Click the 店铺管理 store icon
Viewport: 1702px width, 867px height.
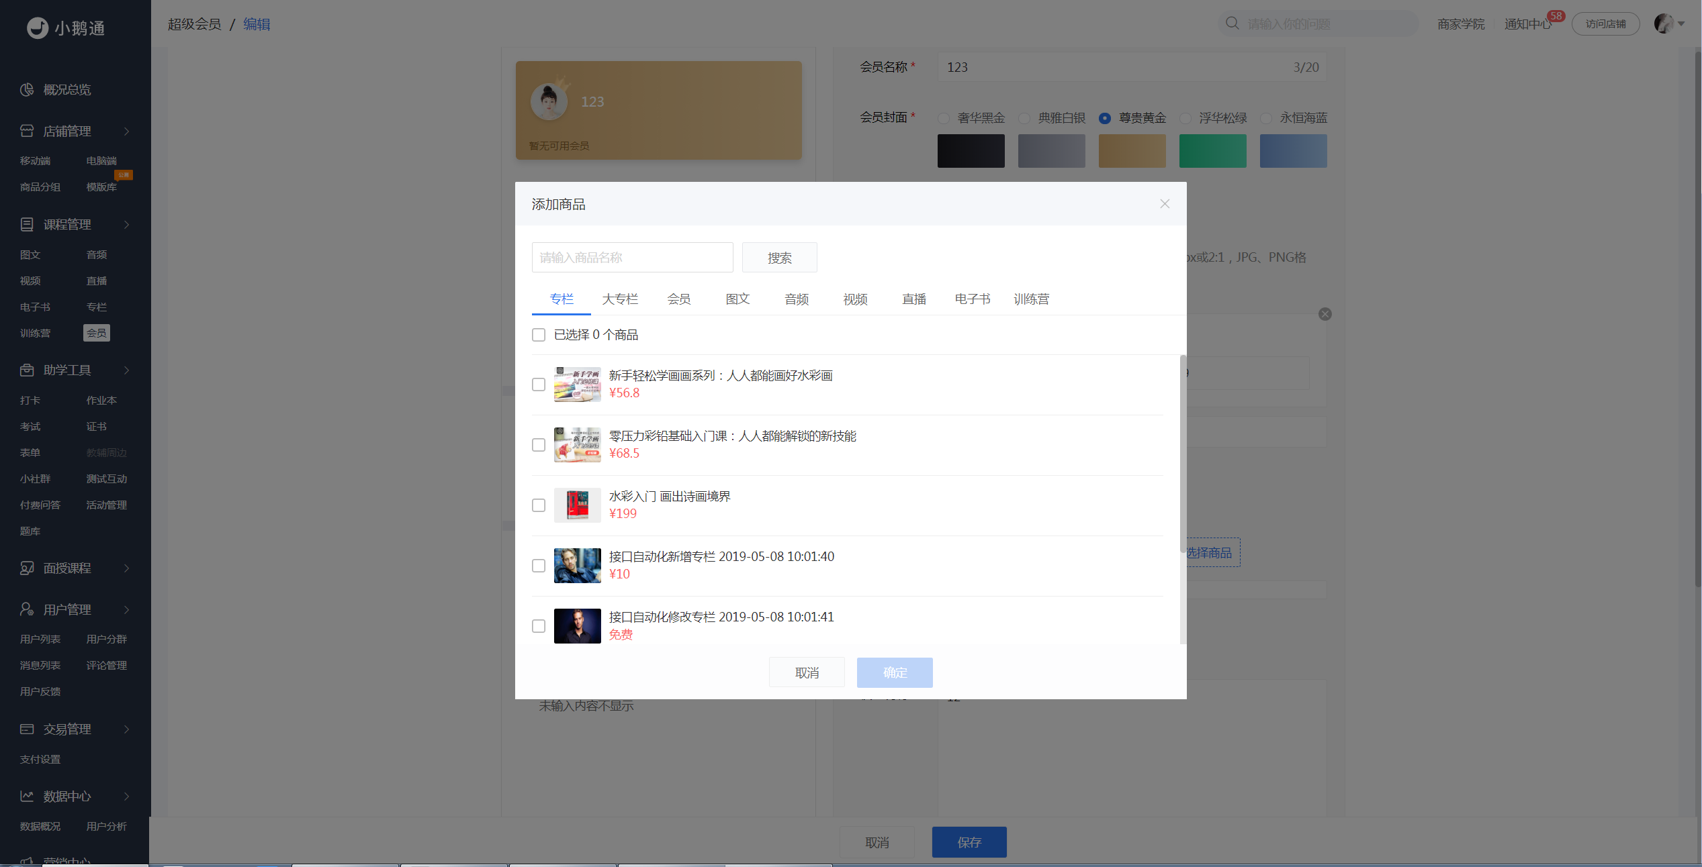coord(27,131)
